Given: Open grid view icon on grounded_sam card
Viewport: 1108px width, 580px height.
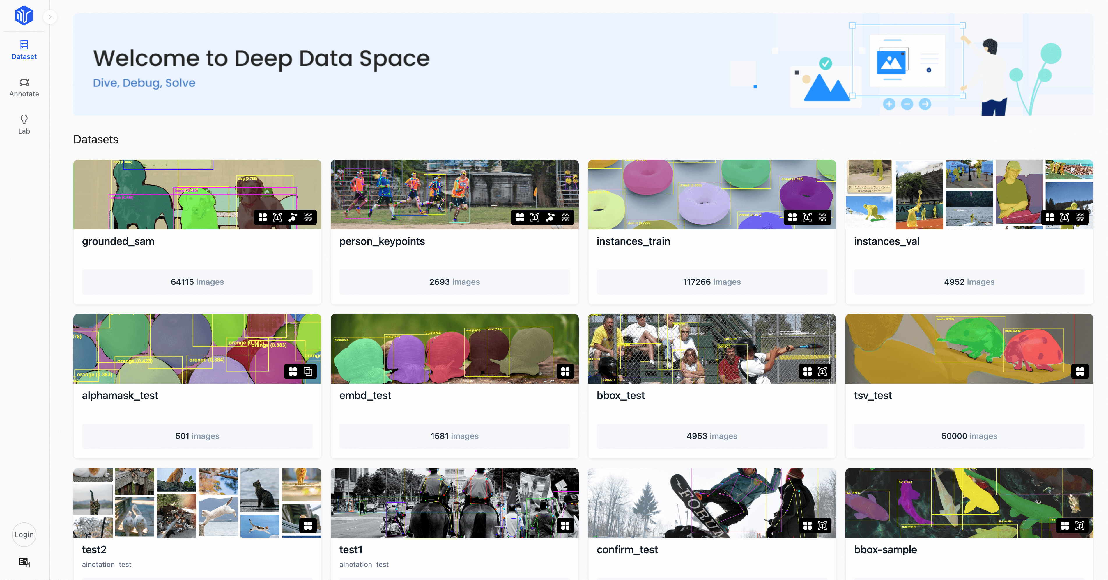Looking at the screenshot, I should [x=263, y=217].
